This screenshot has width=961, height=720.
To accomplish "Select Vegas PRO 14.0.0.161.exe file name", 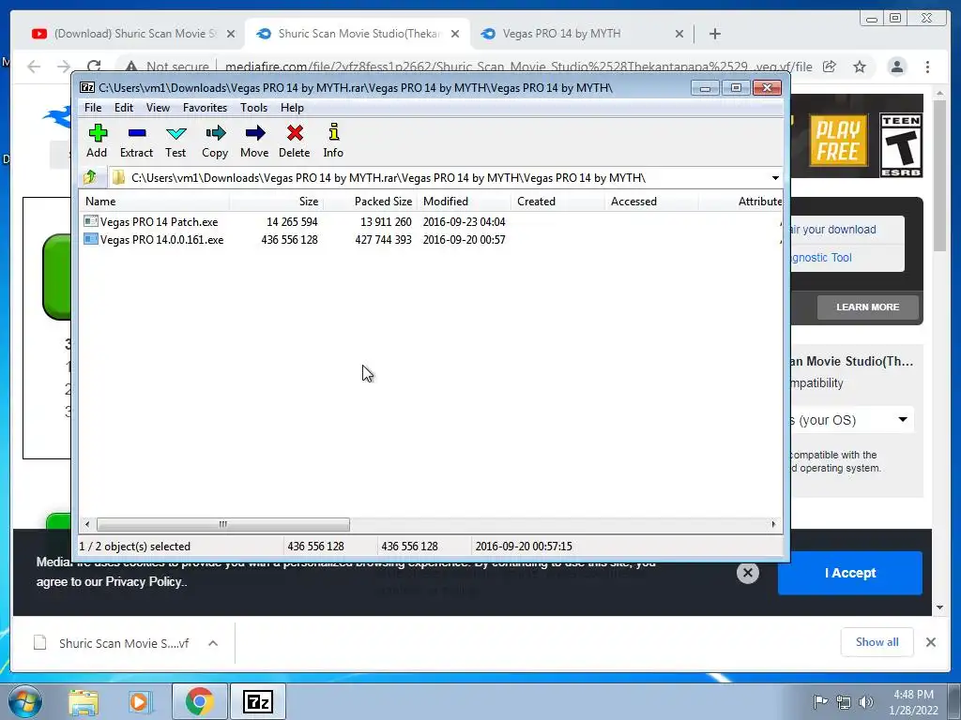I will pyautogui.click(x=161, y=240).
